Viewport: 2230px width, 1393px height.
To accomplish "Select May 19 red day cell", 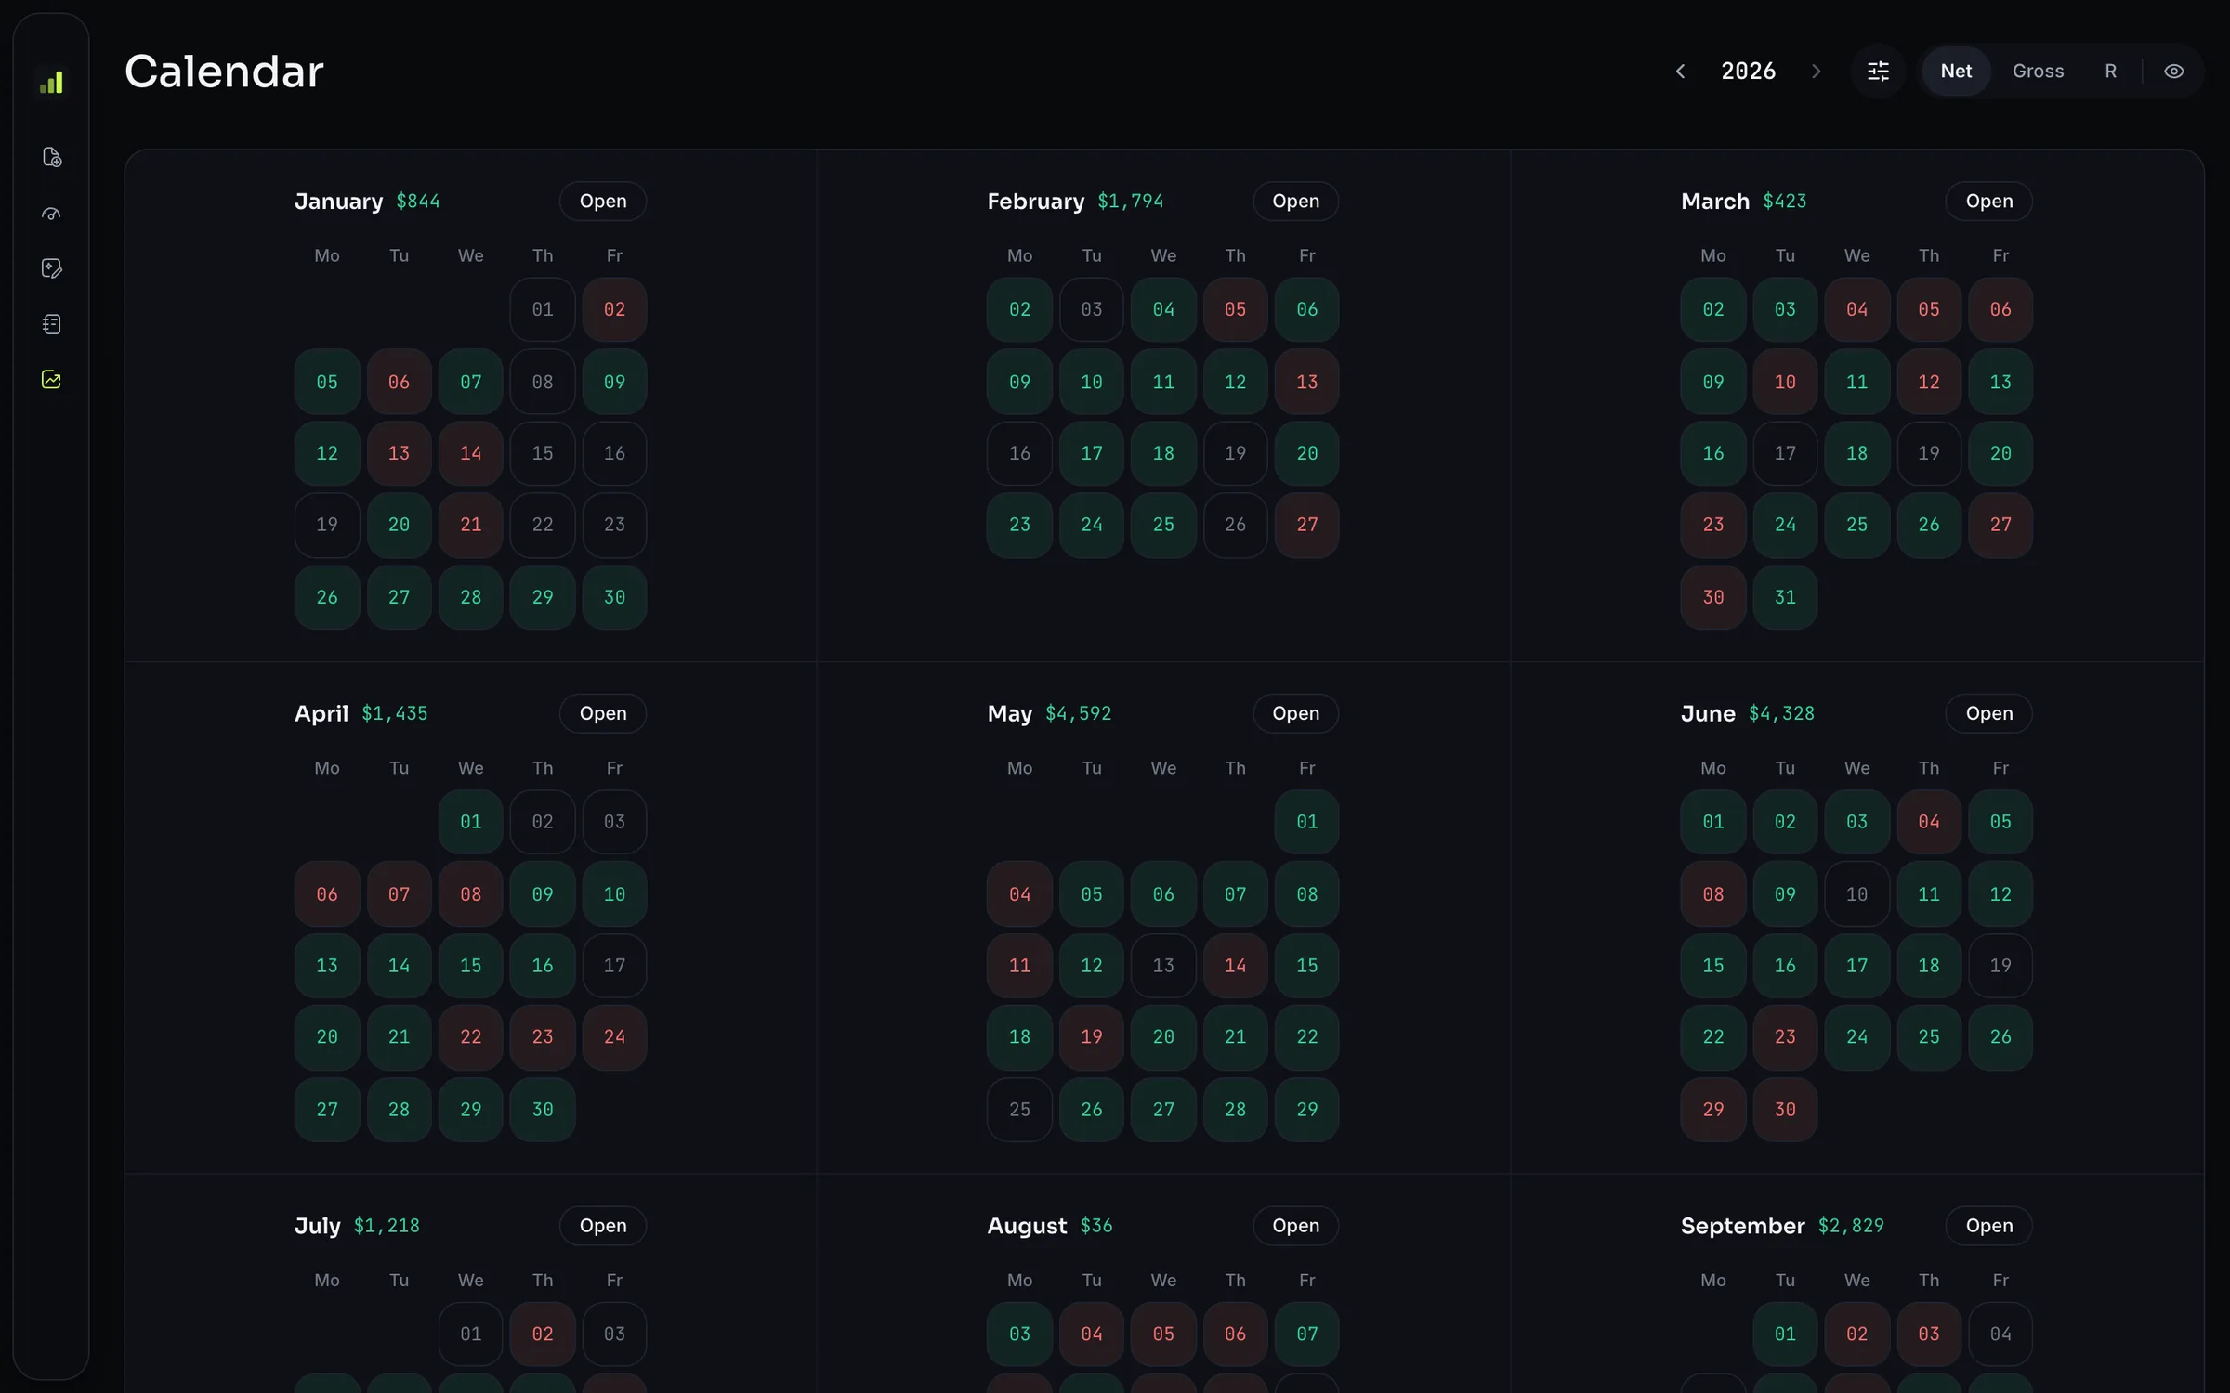I will click(1091, 1037).
